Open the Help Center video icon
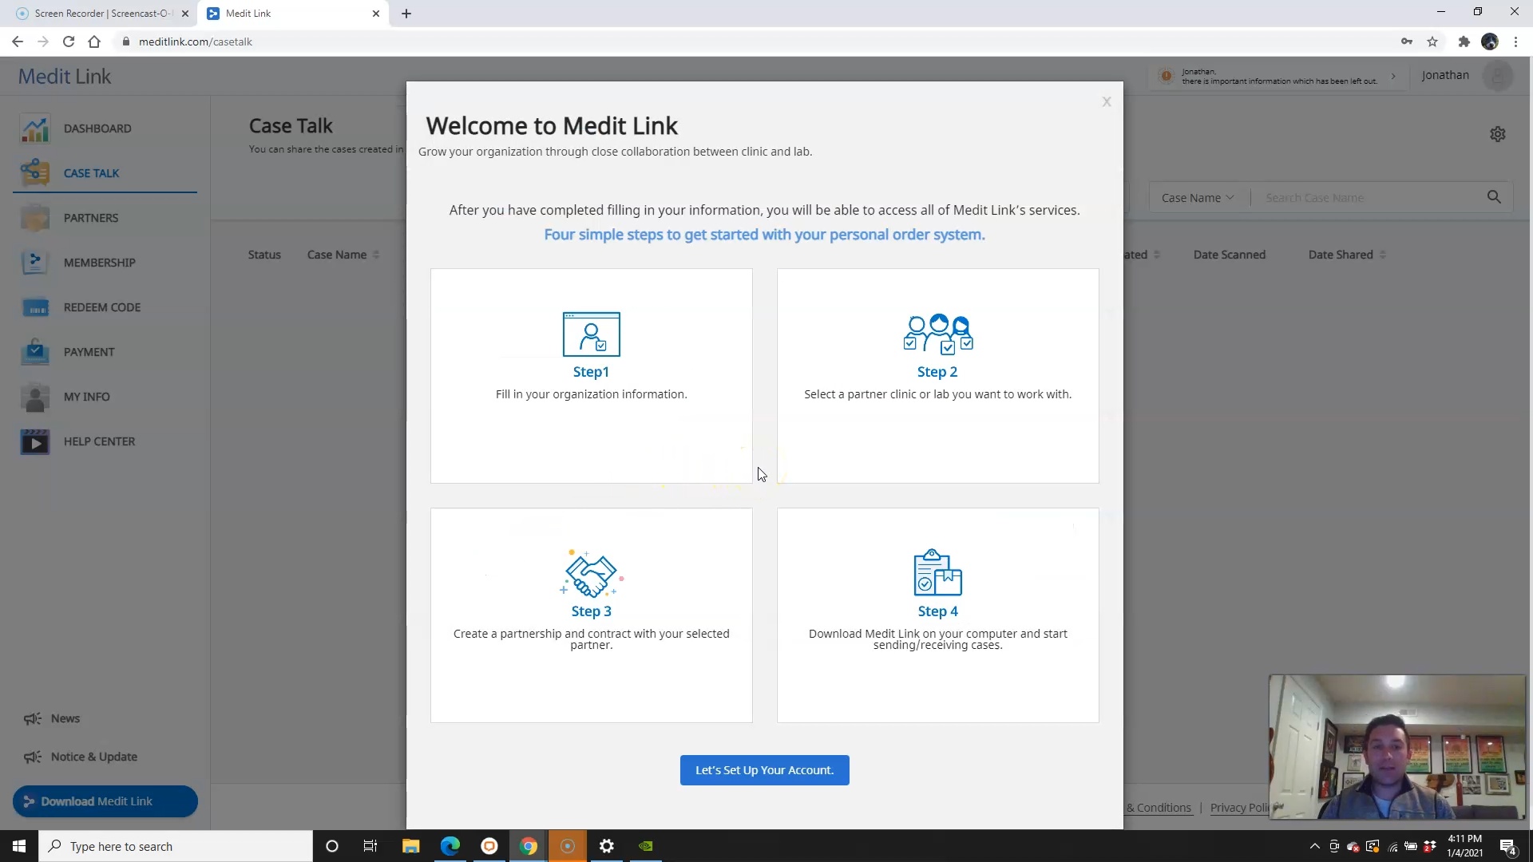 coord(35,441)
